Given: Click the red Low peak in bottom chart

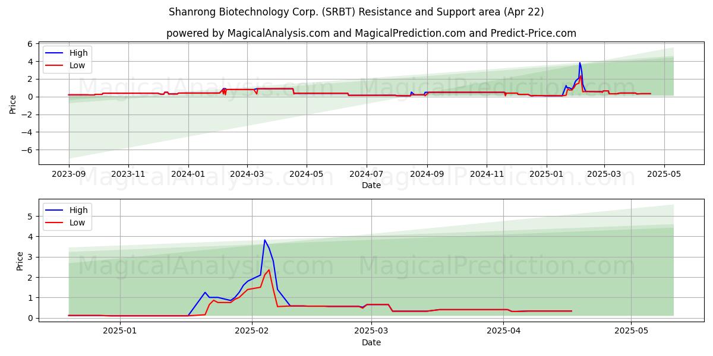Looking at the screenshot, I should coord(269,270).
